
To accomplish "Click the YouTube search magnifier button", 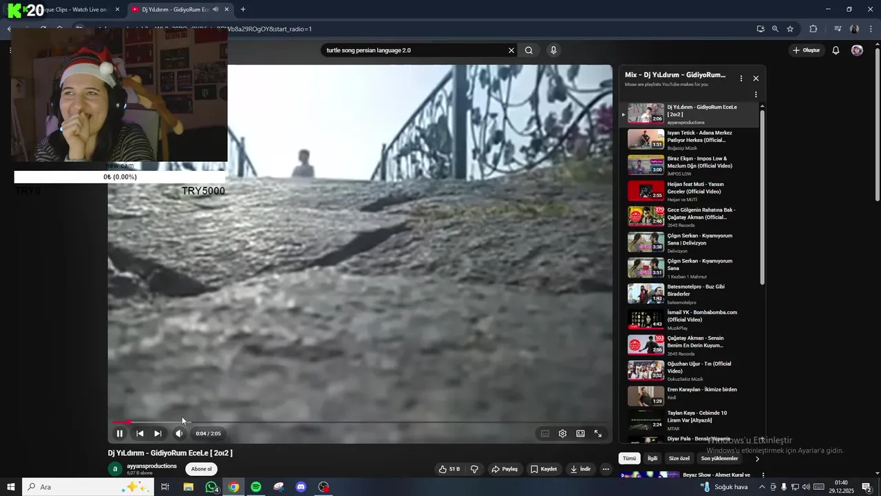I will click(529, 50).
